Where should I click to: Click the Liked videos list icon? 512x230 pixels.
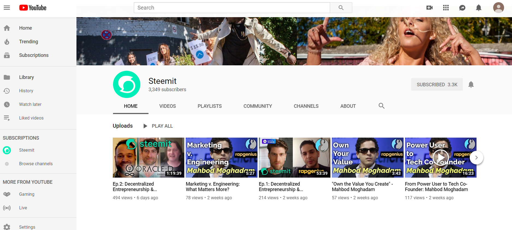(x=7, y=118)
